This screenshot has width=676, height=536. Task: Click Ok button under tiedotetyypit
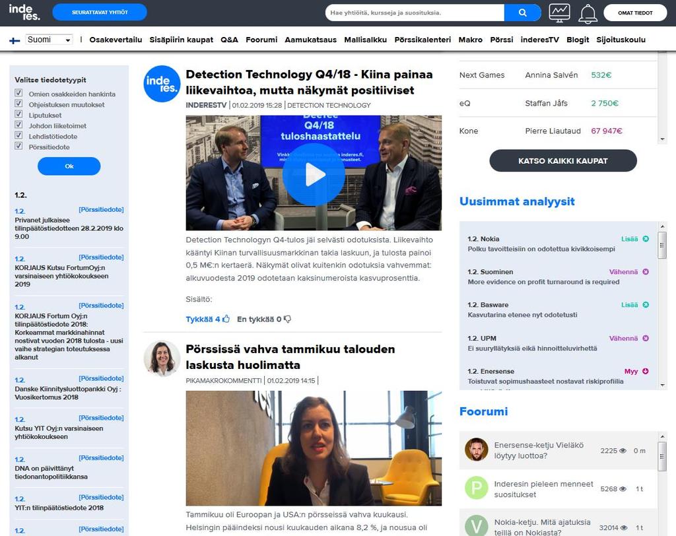pos(69,166)
